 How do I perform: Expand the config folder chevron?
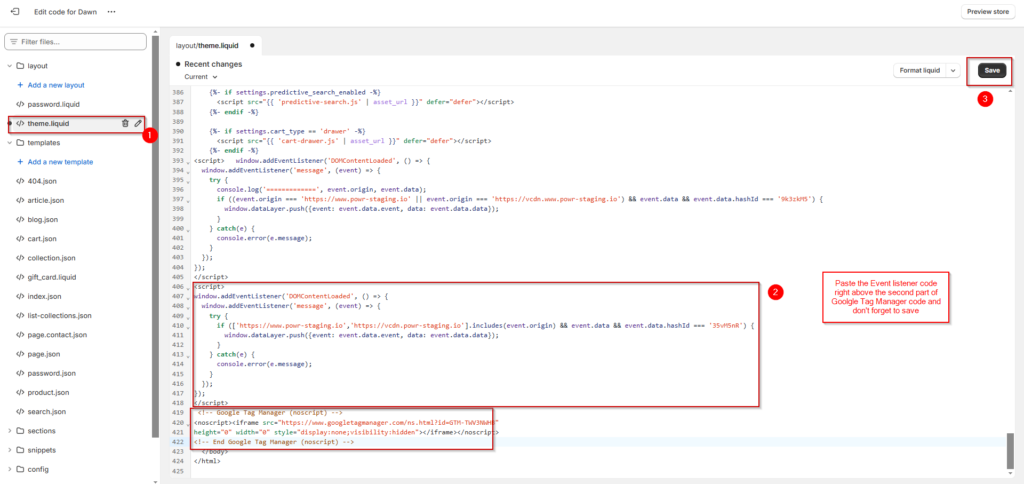tap(10, 469)
